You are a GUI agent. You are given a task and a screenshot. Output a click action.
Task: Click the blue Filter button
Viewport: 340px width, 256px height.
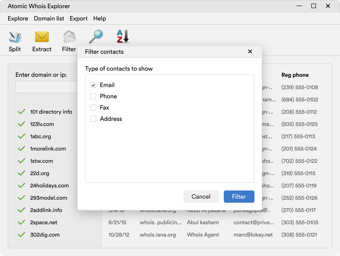(239, 197)
